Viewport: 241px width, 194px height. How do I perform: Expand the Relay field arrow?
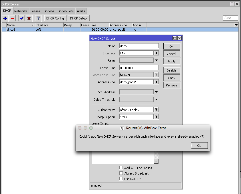156,60
